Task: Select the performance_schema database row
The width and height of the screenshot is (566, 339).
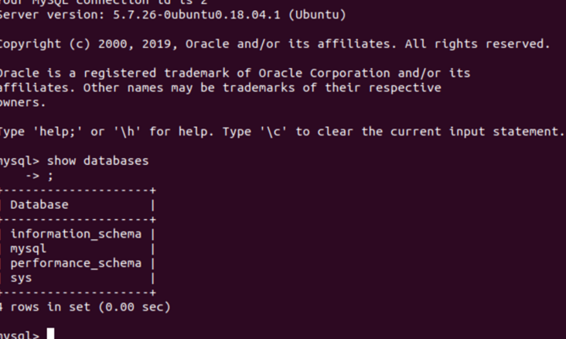Action: coord(76,263)
